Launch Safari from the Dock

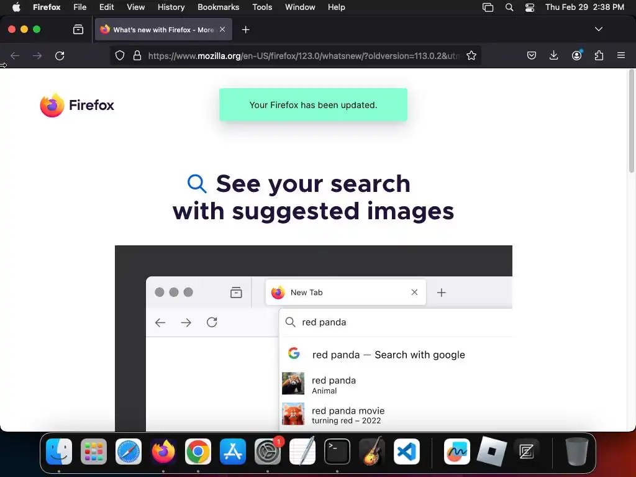(129, 451)
